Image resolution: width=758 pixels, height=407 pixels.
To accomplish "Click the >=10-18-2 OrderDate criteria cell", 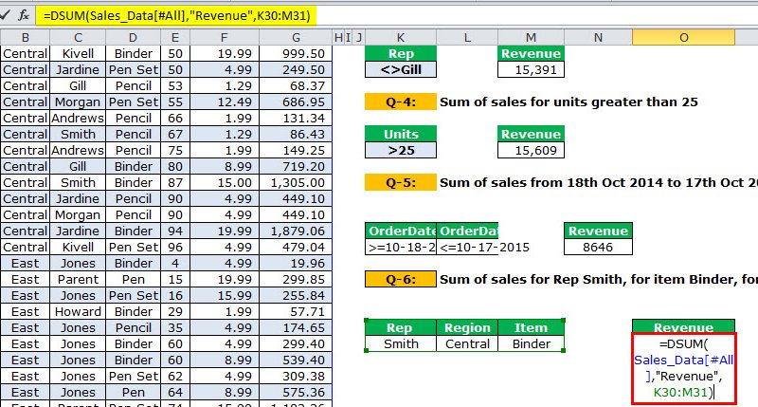I will [401, 247].
